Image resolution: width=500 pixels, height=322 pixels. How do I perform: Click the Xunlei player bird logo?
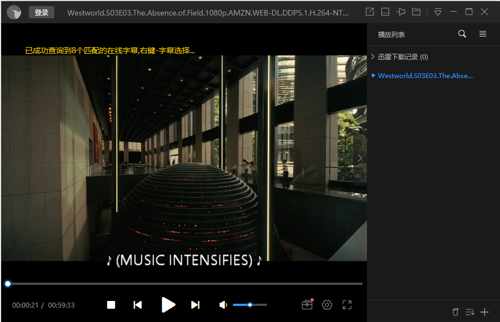coord(14,12)
